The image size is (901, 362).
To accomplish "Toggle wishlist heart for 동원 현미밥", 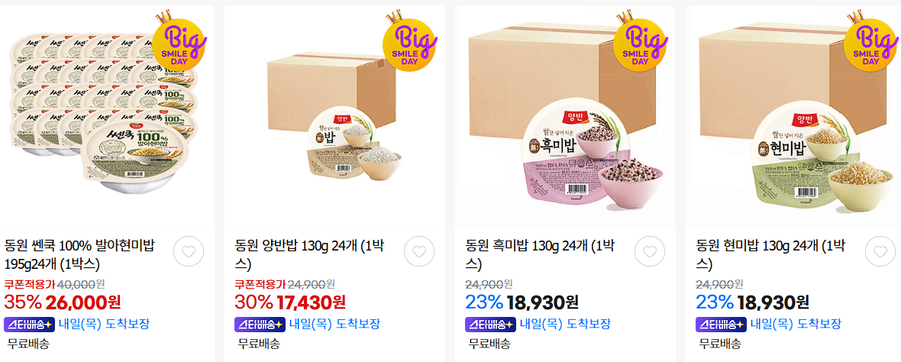I will pos(880,251).
